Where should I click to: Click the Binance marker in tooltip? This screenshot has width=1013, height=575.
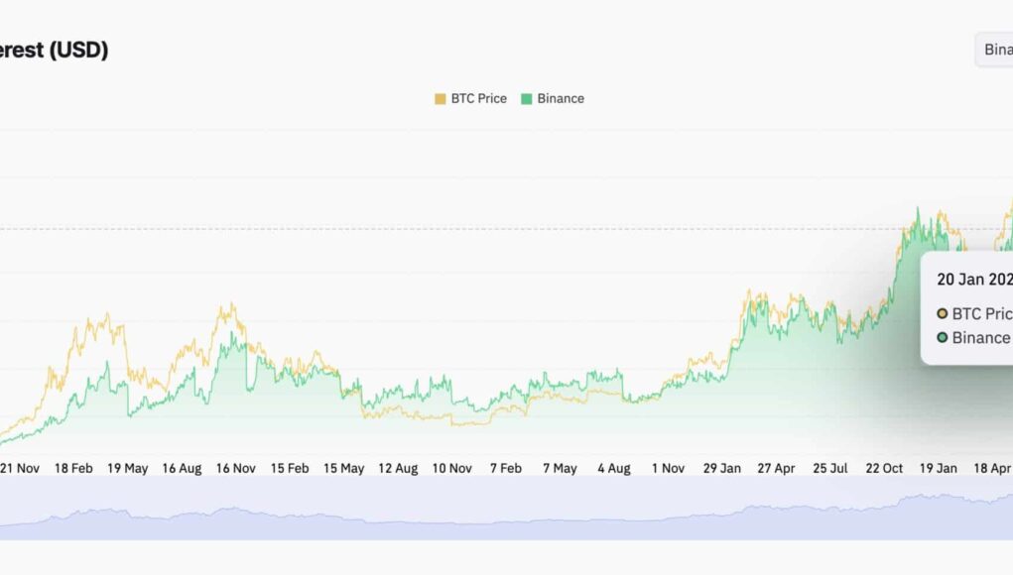[x=942, y=337]
